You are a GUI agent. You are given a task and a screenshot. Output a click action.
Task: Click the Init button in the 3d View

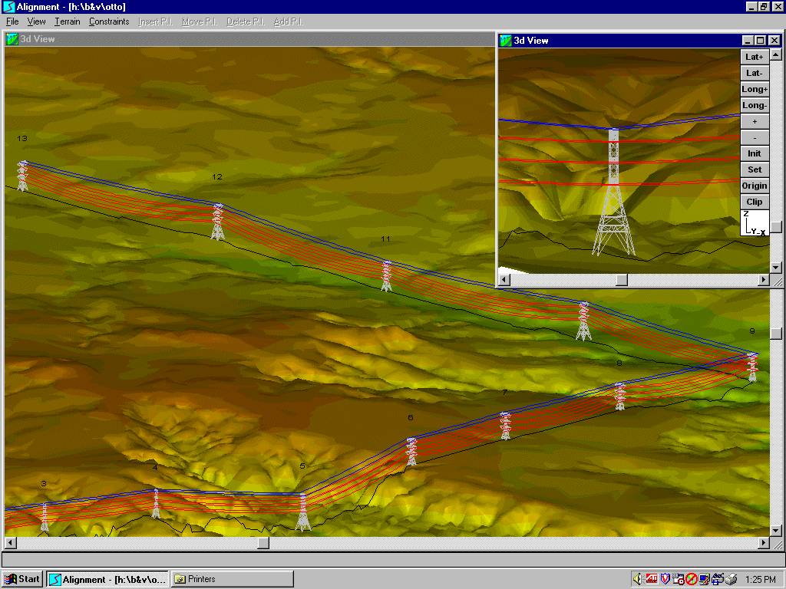coord(754,153)
